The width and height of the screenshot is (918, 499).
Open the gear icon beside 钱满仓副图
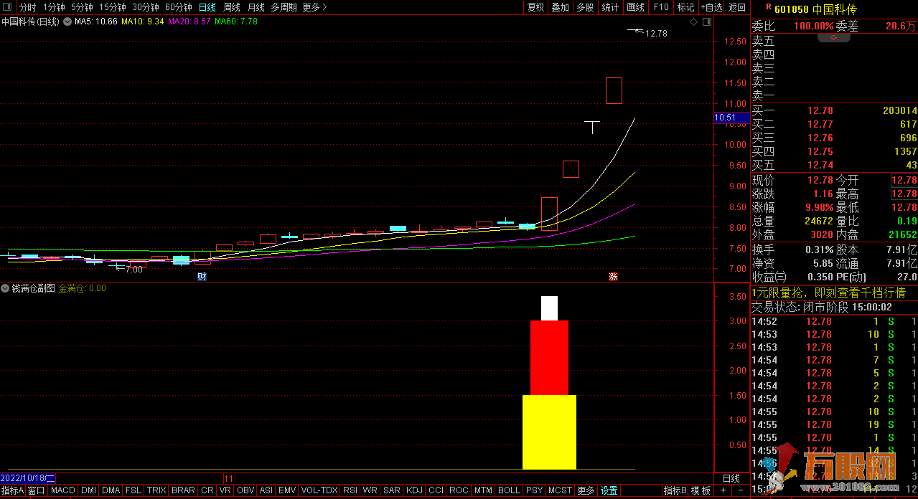tap(6, 288)
